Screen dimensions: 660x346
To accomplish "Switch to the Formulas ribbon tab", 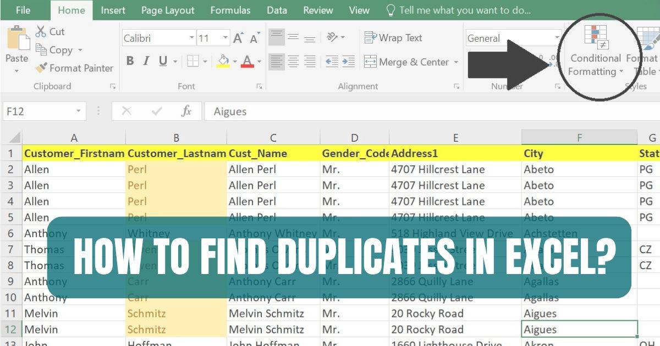I will point(230,10).
